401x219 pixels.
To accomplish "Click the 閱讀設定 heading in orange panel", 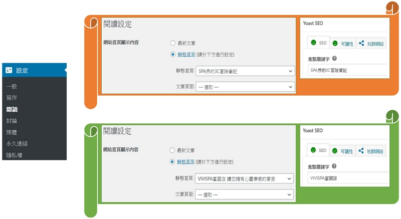I will coord(117,24).
